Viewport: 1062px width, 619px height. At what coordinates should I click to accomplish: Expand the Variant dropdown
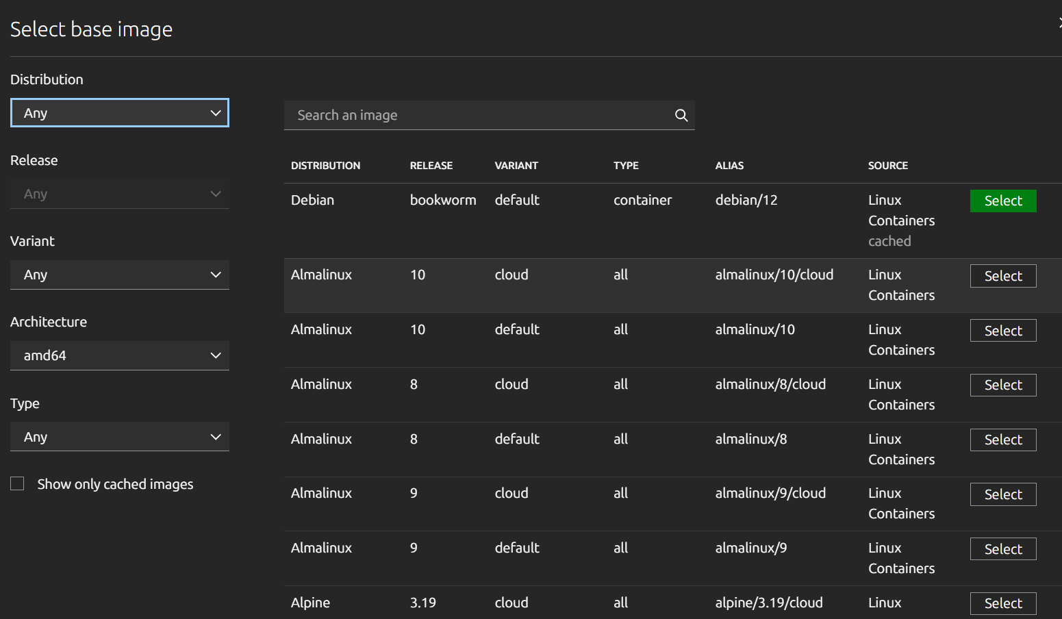pos(120,275)
